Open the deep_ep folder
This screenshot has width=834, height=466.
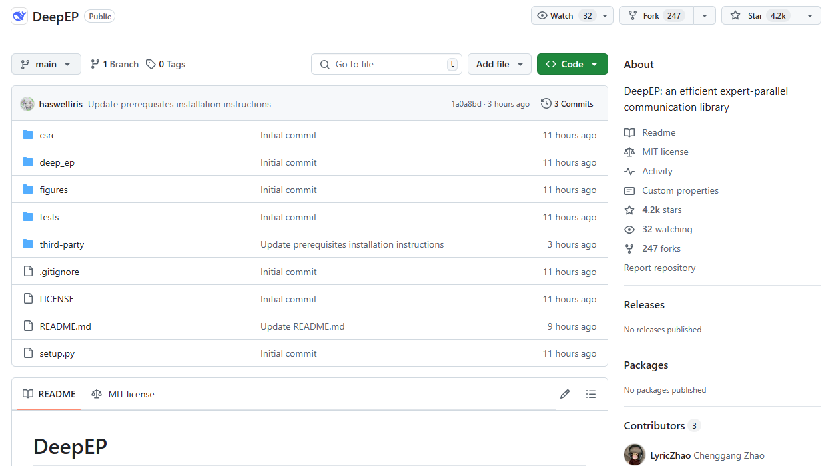point(57,162)
